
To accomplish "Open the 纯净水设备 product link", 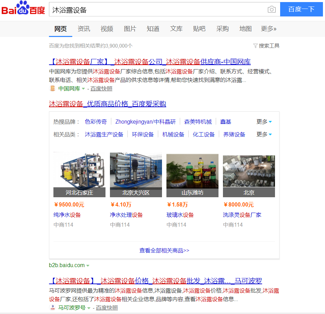I will coord(67,215).
